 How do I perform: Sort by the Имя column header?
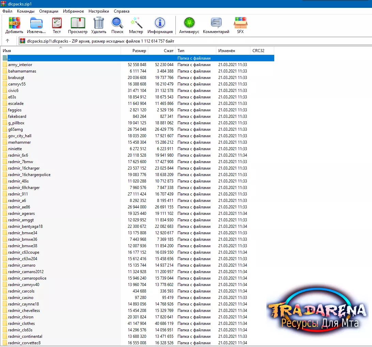click(x=61, y=50)
